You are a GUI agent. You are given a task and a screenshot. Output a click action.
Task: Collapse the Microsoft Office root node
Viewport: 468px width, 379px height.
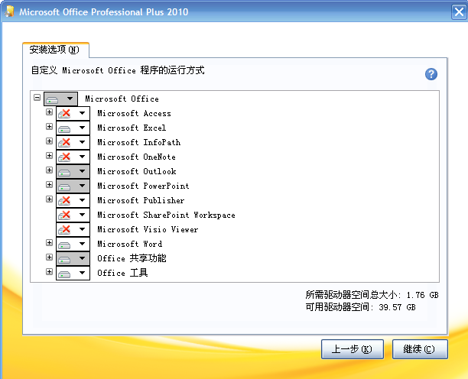tap(37, 98)
